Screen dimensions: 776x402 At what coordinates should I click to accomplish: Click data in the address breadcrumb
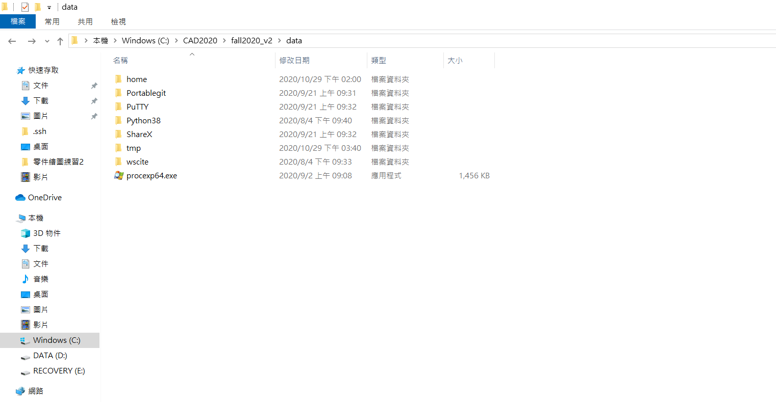(x=294, y=41)
